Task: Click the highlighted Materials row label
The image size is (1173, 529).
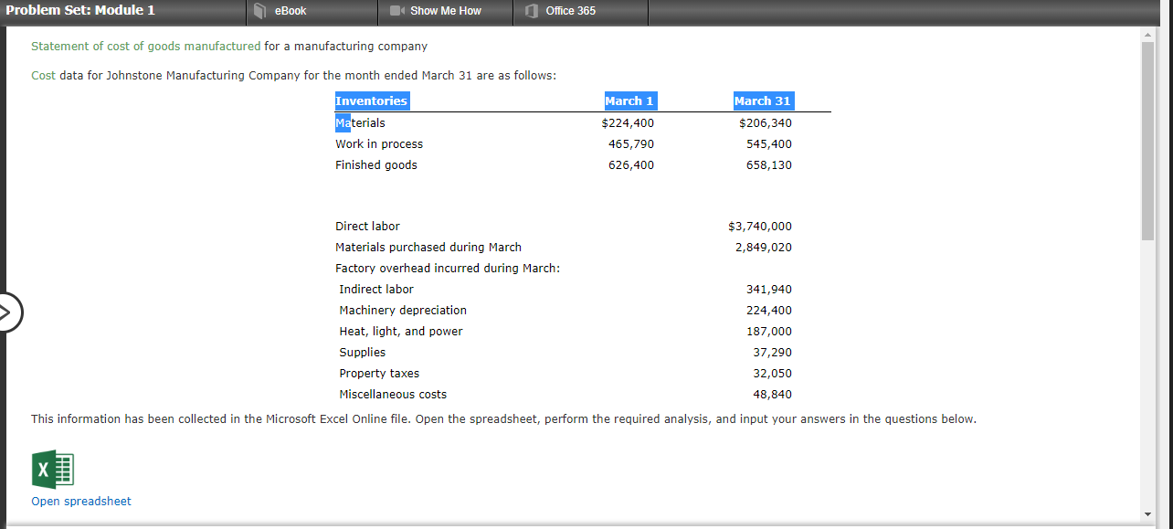Action: [x=360, y=122]
